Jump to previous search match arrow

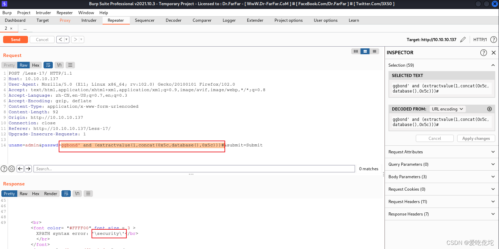click(x=20, y=169)
